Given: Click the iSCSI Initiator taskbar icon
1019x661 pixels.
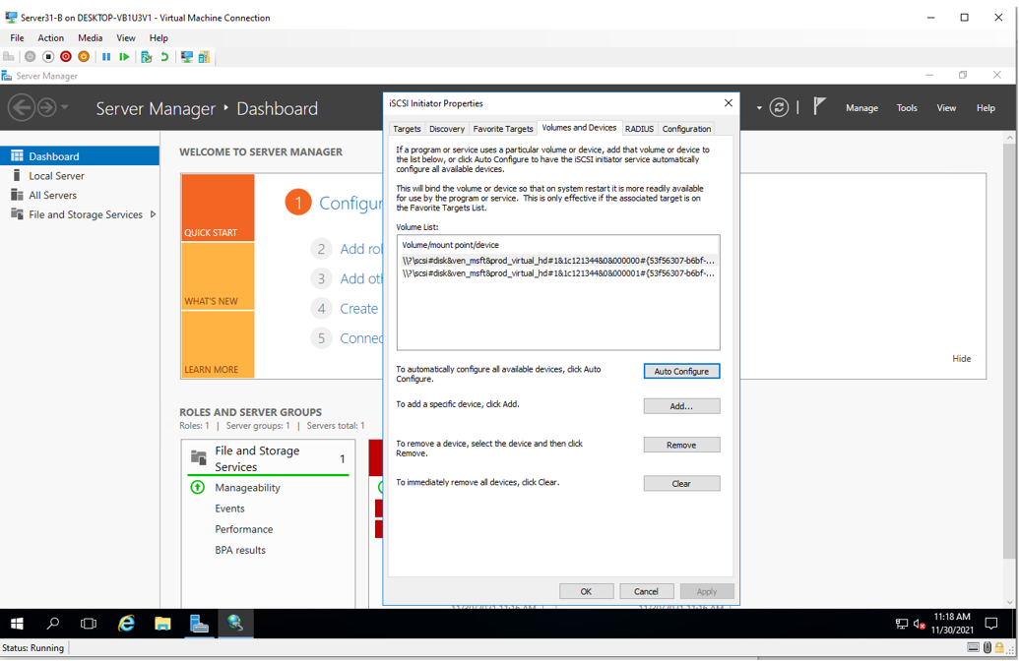Looking at the screenshot, I should pos(235,624).
